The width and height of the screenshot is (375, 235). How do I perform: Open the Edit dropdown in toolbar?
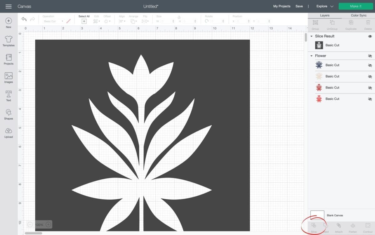pos(96,21)
